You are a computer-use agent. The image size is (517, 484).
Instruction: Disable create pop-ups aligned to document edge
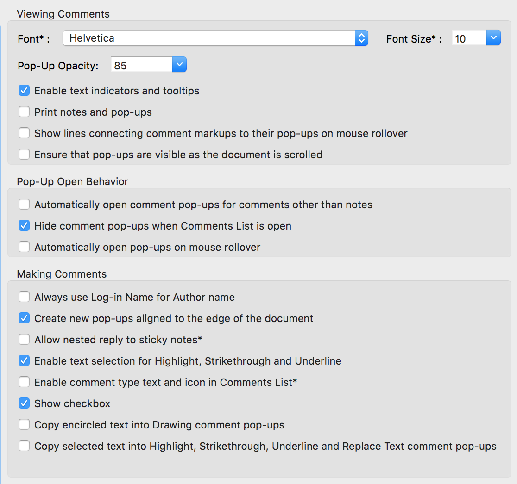(x=24, y=318)
